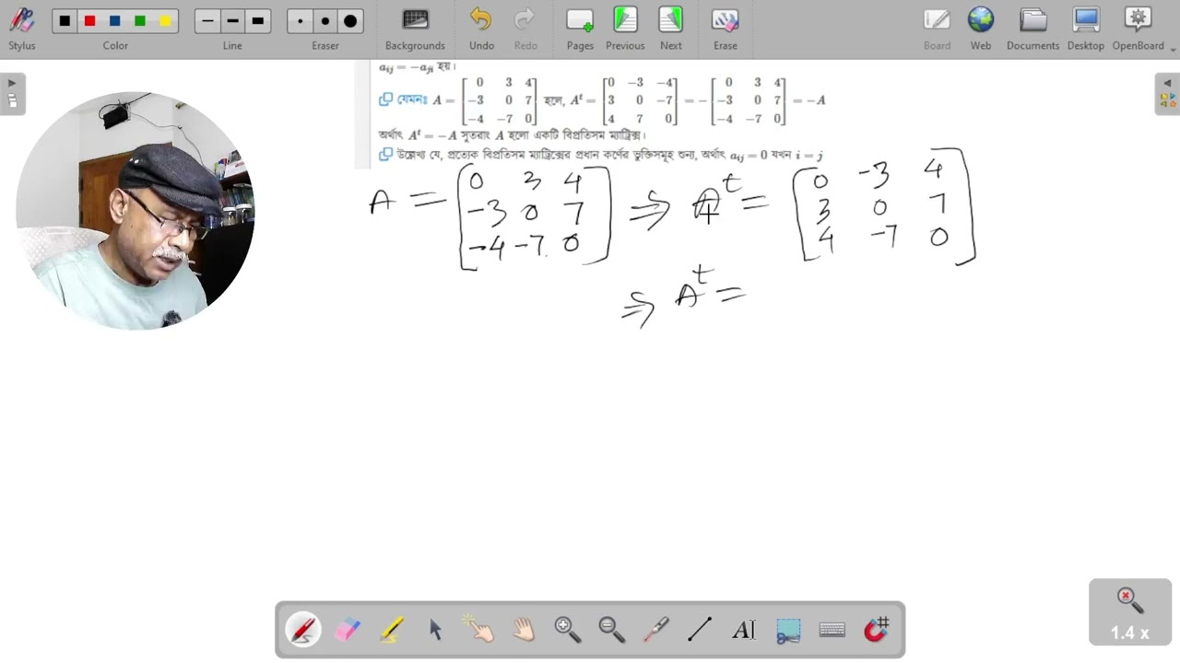Expand the right side panel
This screenshot has height=663, width=1180.
point(1167,94)
